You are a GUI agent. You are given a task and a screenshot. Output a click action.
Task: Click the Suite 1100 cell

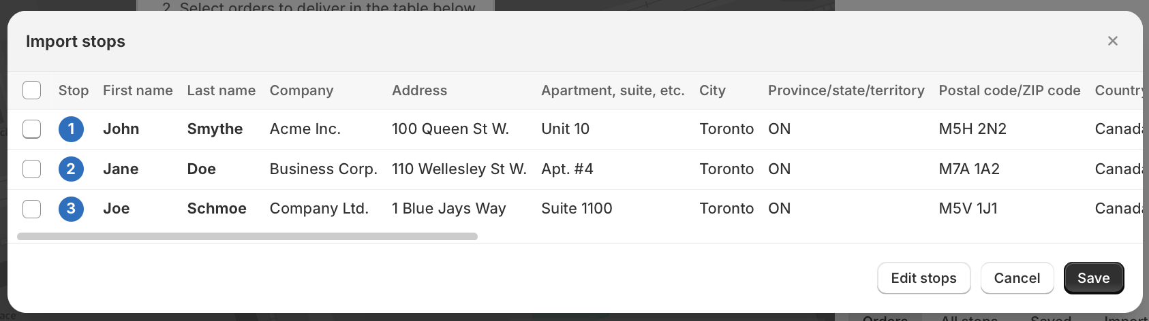pyautogui.click(x=577, y=209)
